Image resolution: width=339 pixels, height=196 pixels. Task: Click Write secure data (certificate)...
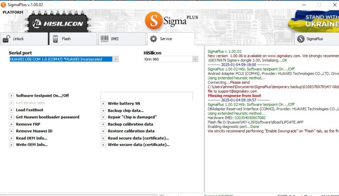point(139,145)
